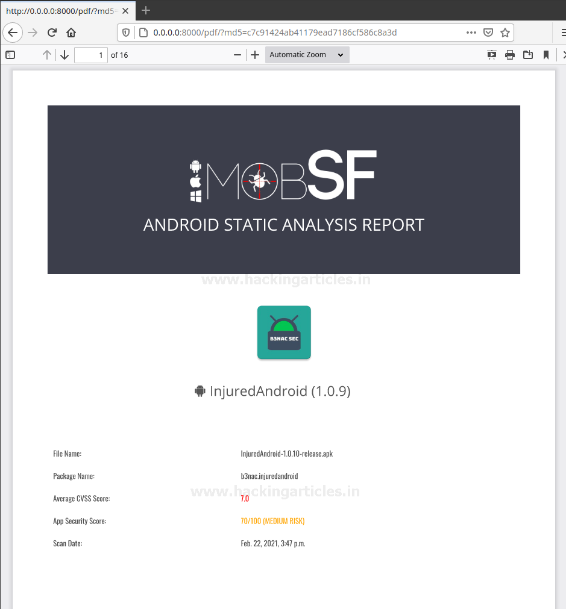Zoom in on the PDF document
Screen dimensions: 566x609
coord(255,55)
